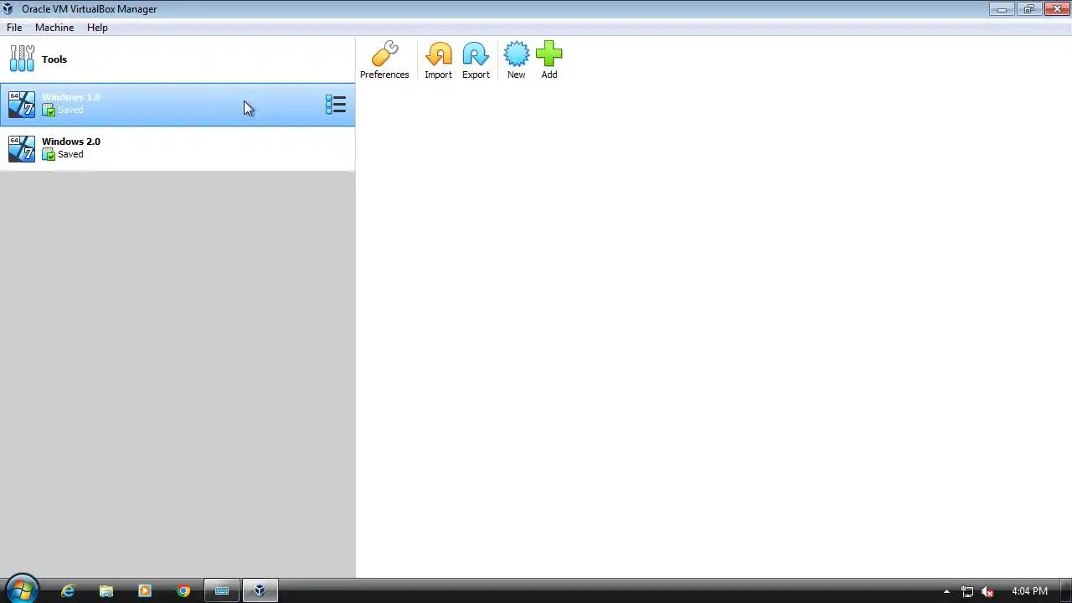Open the Machine menu
Screen dimensions: 1072x603
[x=54, y=28]
